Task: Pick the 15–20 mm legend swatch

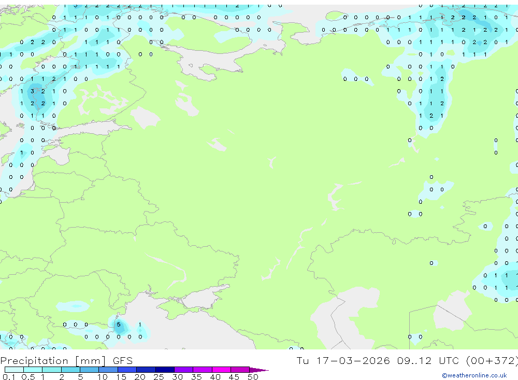Action: coord(127,370)
